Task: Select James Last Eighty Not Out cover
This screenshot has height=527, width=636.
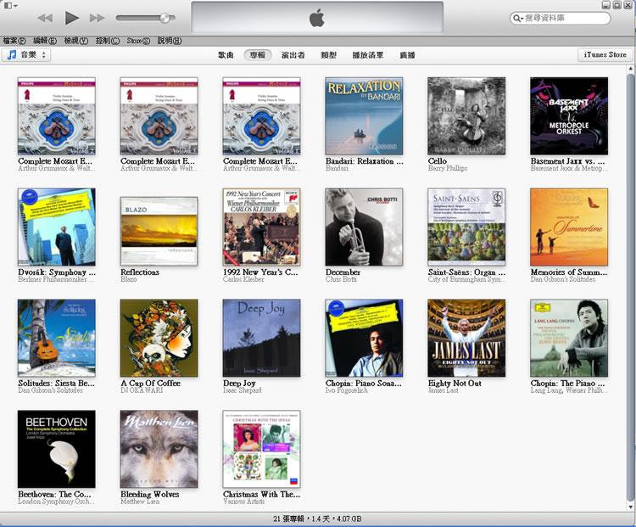Action: point(466,339)
